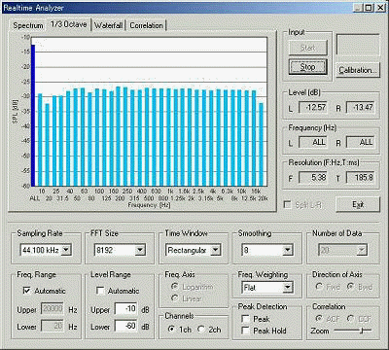Viewport: 389px width, 350px height.
Task: Open the Waterfall tab
Action: 108,25
